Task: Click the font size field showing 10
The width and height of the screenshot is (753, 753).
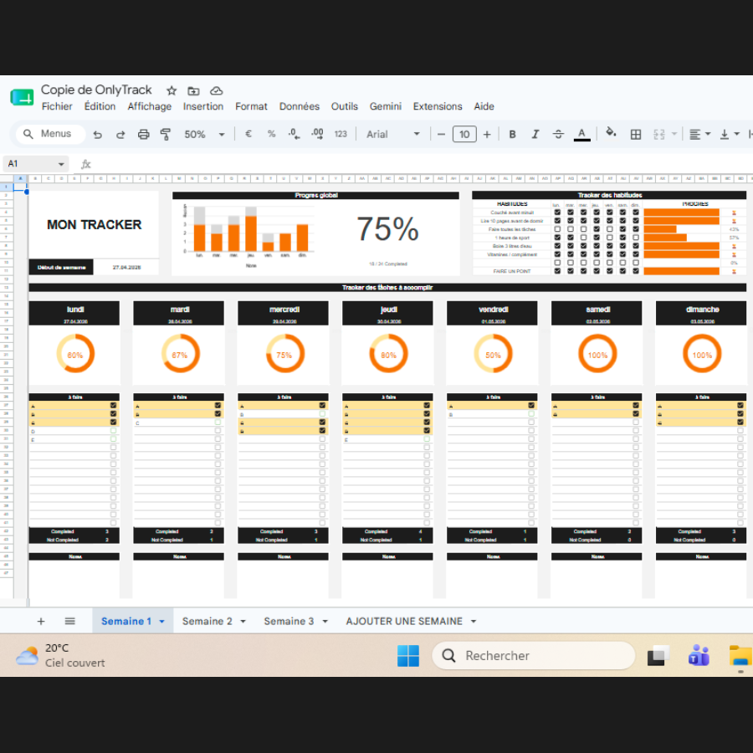Action: (x=464, y=135)
